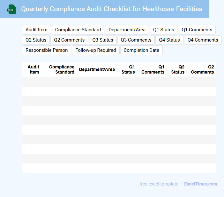Click the Audit Item column header
Image resolution: width=224 pixels, height=197 pixels.
click(34, 69)
